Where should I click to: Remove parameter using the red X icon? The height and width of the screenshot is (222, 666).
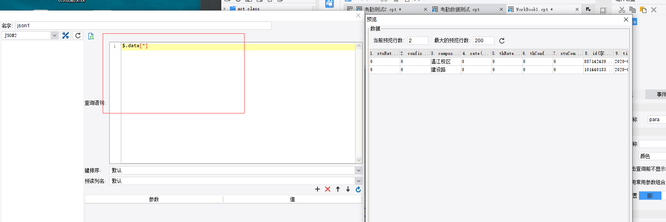tap(328, 189)
